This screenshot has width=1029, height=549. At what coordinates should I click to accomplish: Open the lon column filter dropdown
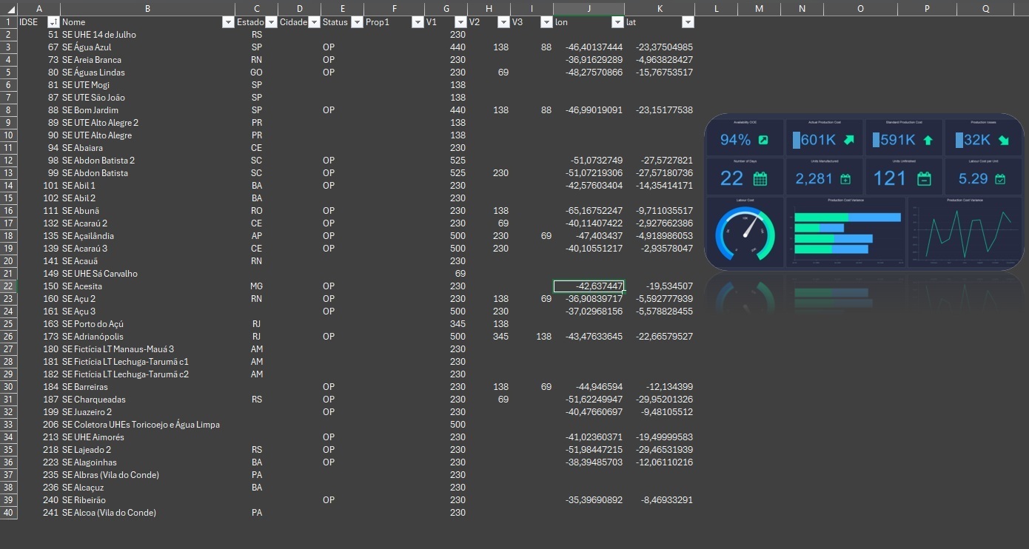click(617, 22)
